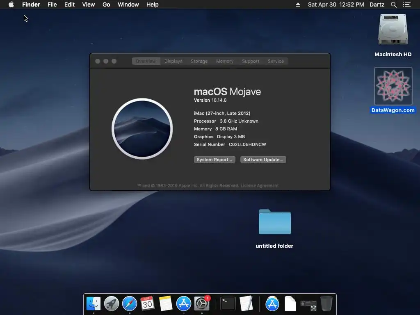
Task: Close the About This Mac window
Action: click(98, 61)
